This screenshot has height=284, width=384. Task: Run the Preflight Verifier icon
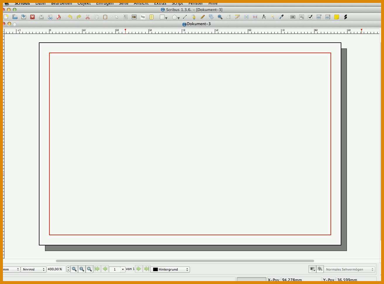[x=50, y=17]
